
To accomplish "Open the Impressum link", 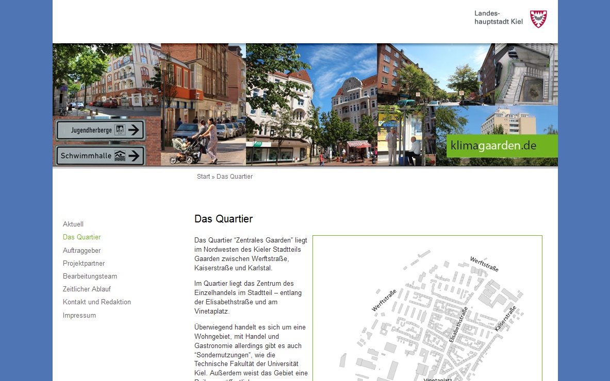I will pos(79,316).
